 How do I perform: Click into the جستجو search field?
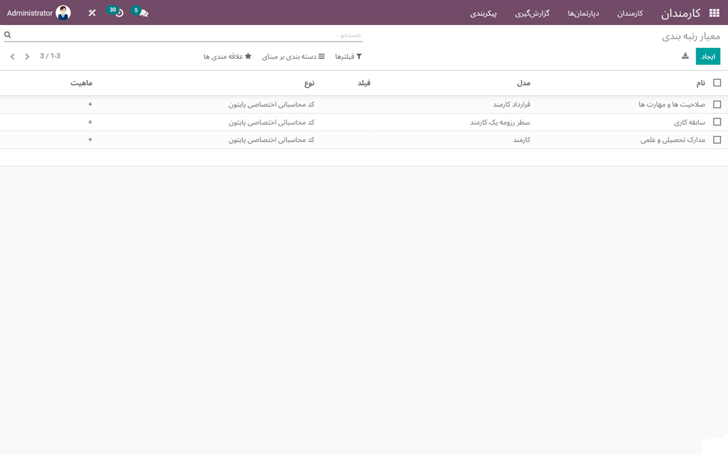point(188,35)
